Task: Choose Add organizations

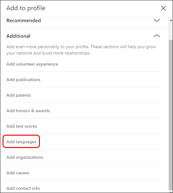Action: (x=25, y=157)
